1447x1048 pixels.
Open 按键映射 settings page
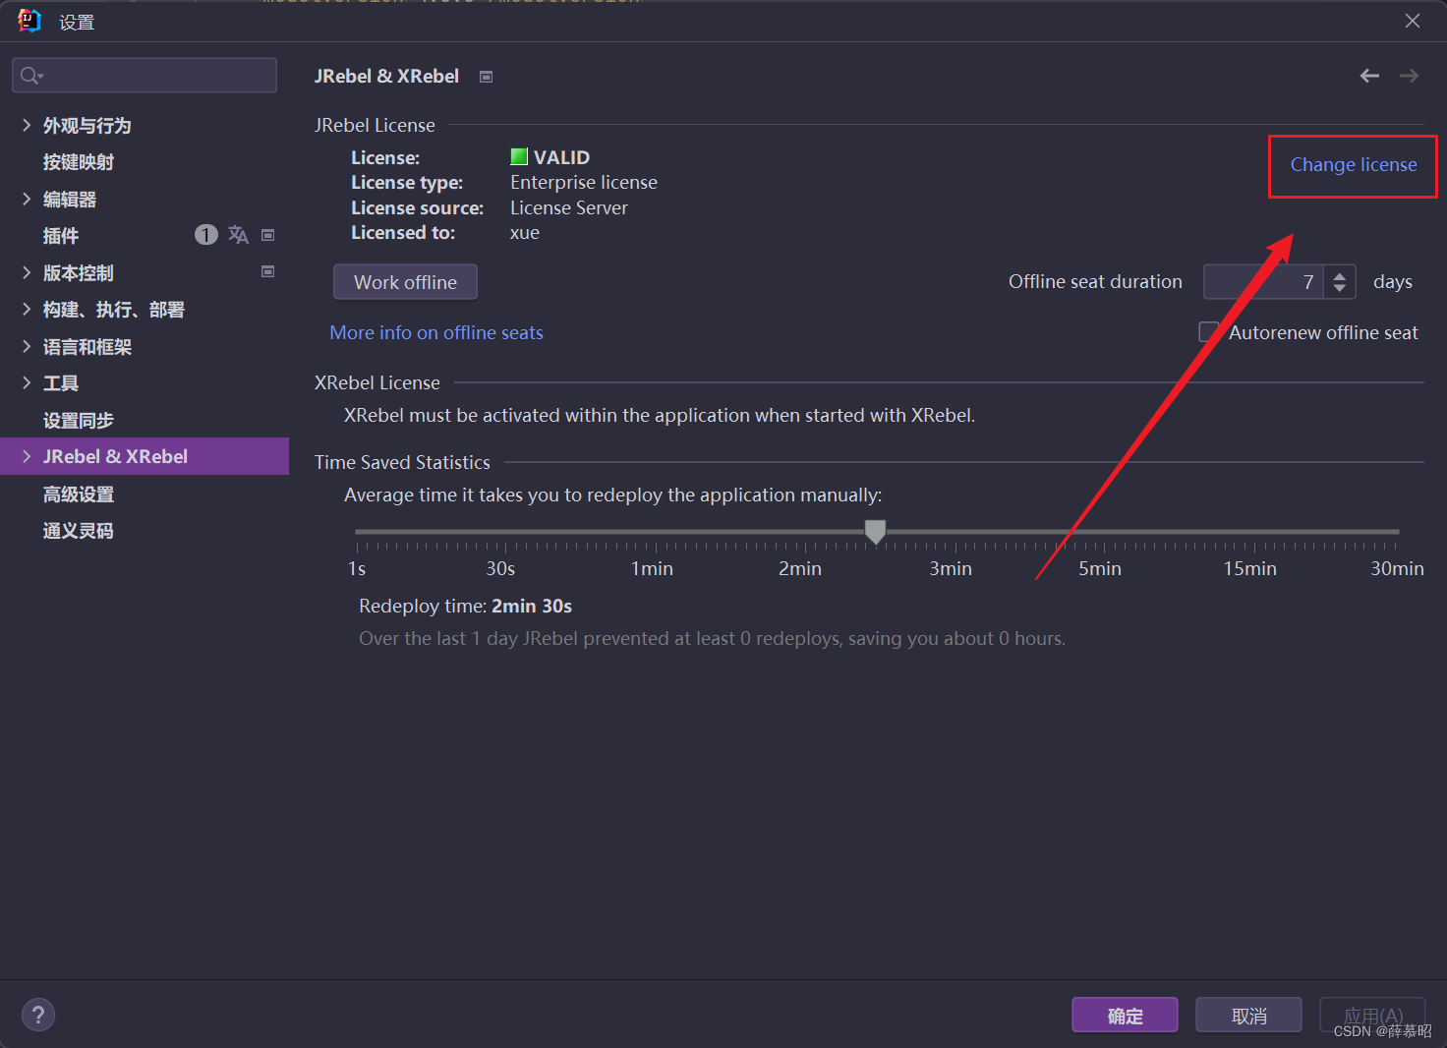79,162
